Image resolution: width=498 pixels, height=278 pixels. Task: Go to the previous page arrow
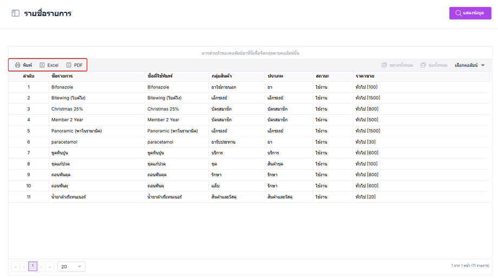24,267
